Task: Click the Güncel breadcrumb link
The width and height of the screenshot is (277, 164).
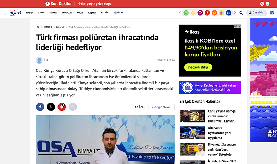Action: pos(60,27)
